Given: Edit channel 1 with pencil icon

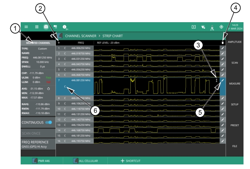Looking at the screenshot, I should click(222, 48).
